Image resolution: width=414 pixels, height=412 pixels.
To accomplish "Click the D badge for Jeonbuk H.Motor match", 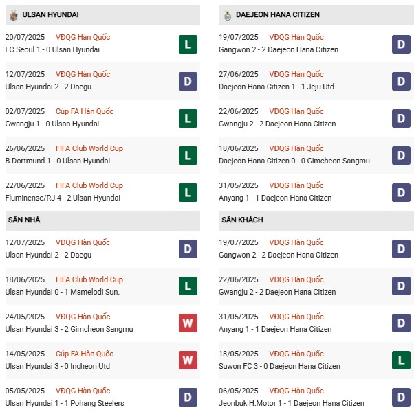I will 402,398.
